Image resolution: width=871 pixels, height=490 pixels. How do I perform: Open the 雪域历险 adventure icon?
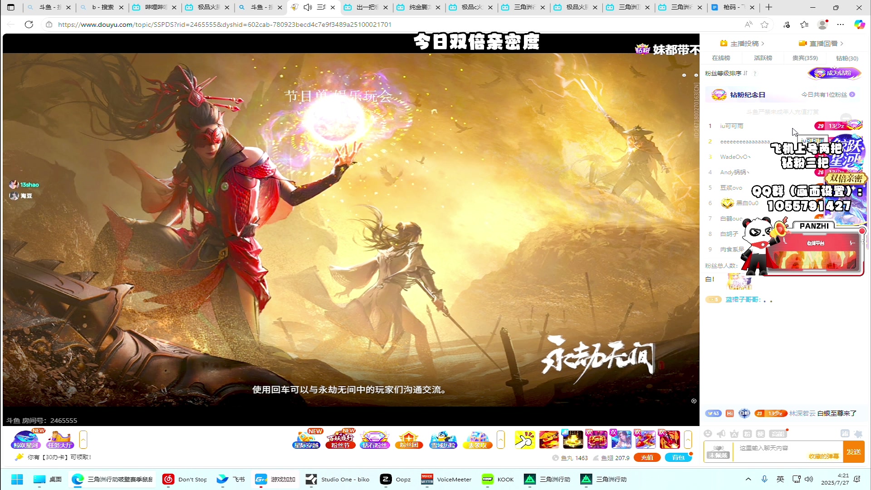coord(443,439)
